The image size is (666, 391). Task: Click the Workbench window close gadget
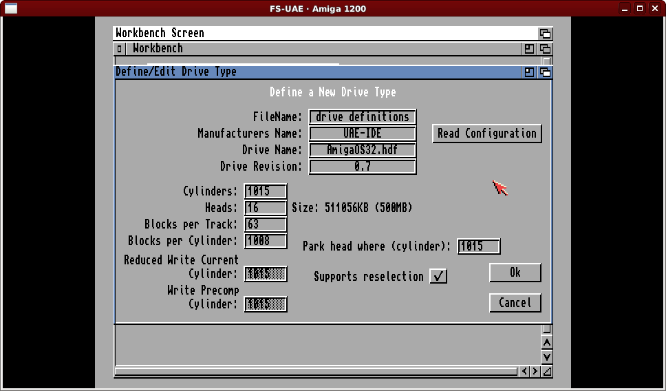pos(119,49)
